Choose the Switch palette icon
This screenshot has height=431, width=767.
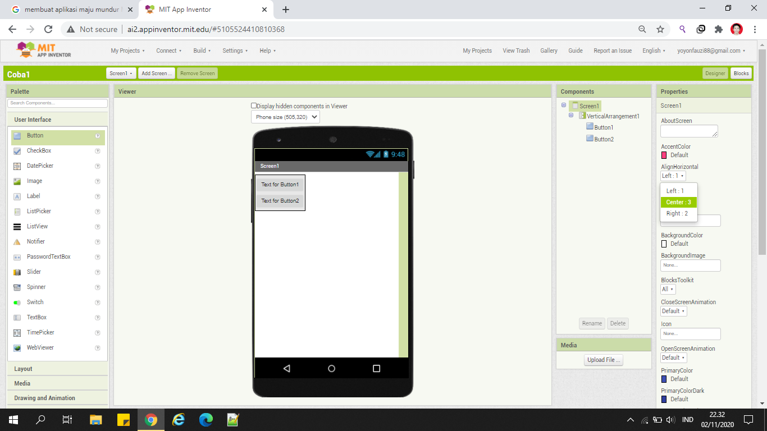tap(17, 302)
